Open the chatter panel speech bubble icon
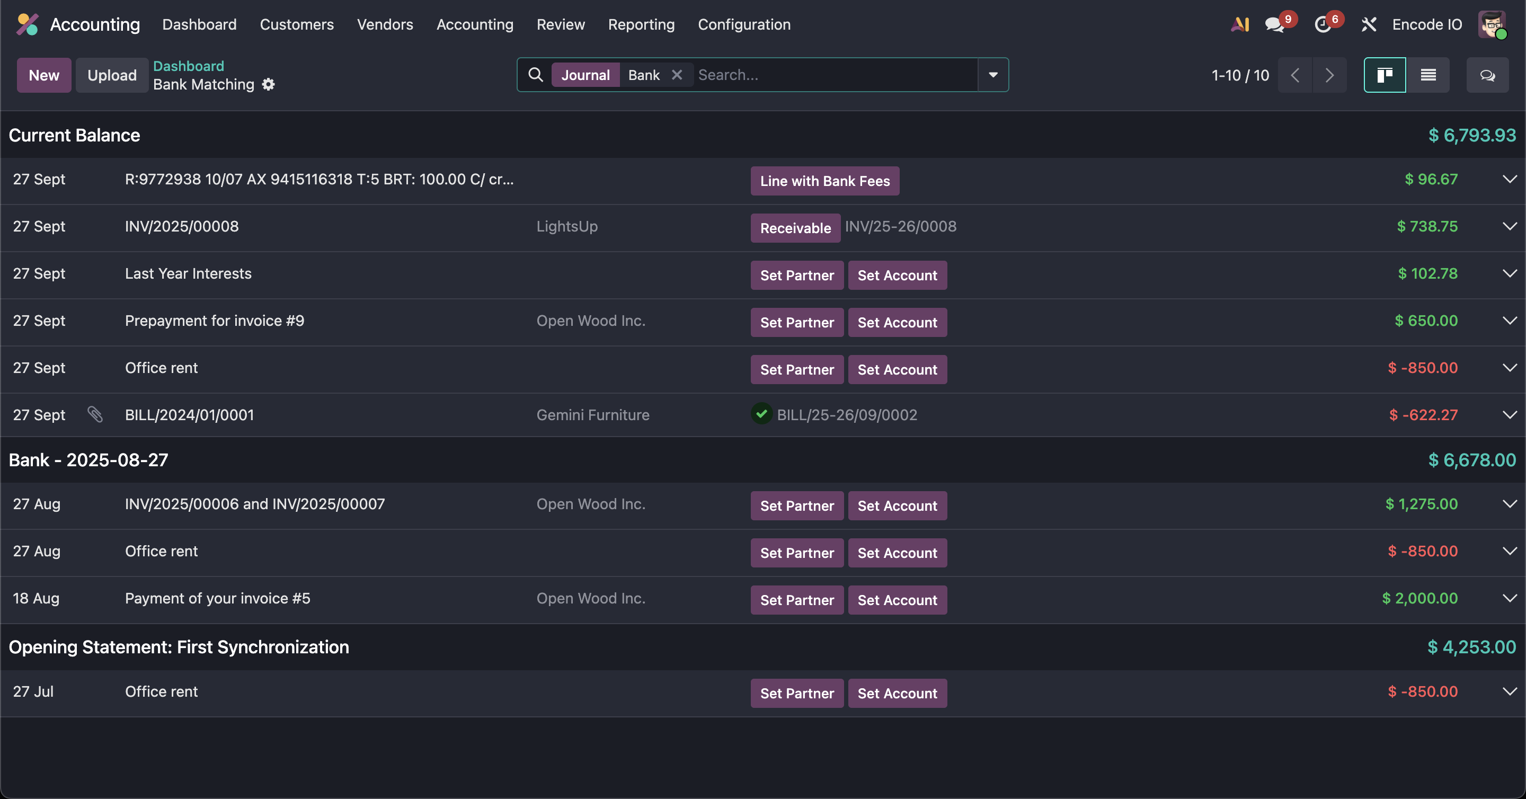The width and height of the screenshot is (1526, 799). pos(1487,75)
